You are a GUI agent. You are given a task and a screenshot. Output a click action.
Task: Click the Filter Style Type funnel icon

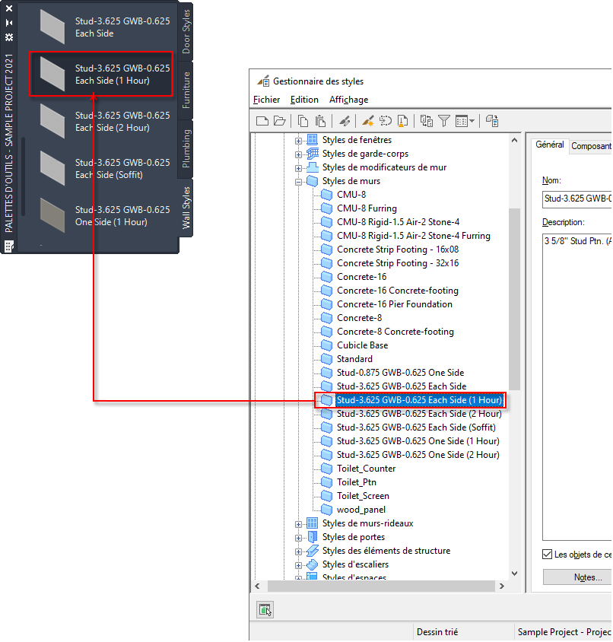[444, 121]
